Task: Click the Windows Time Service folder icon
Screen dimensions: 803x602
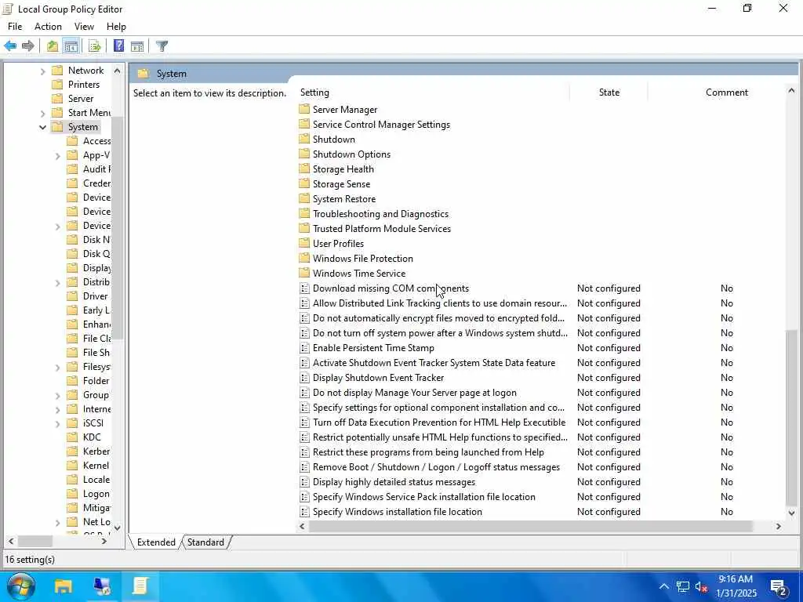Action: click(x=304, y=273)
